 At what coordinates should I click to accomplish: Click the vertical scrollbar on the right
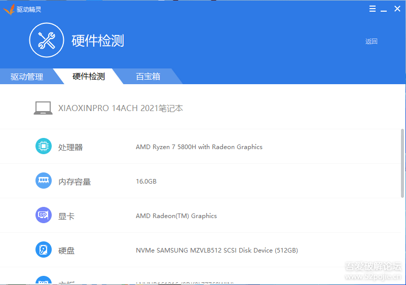click(403, 162)
